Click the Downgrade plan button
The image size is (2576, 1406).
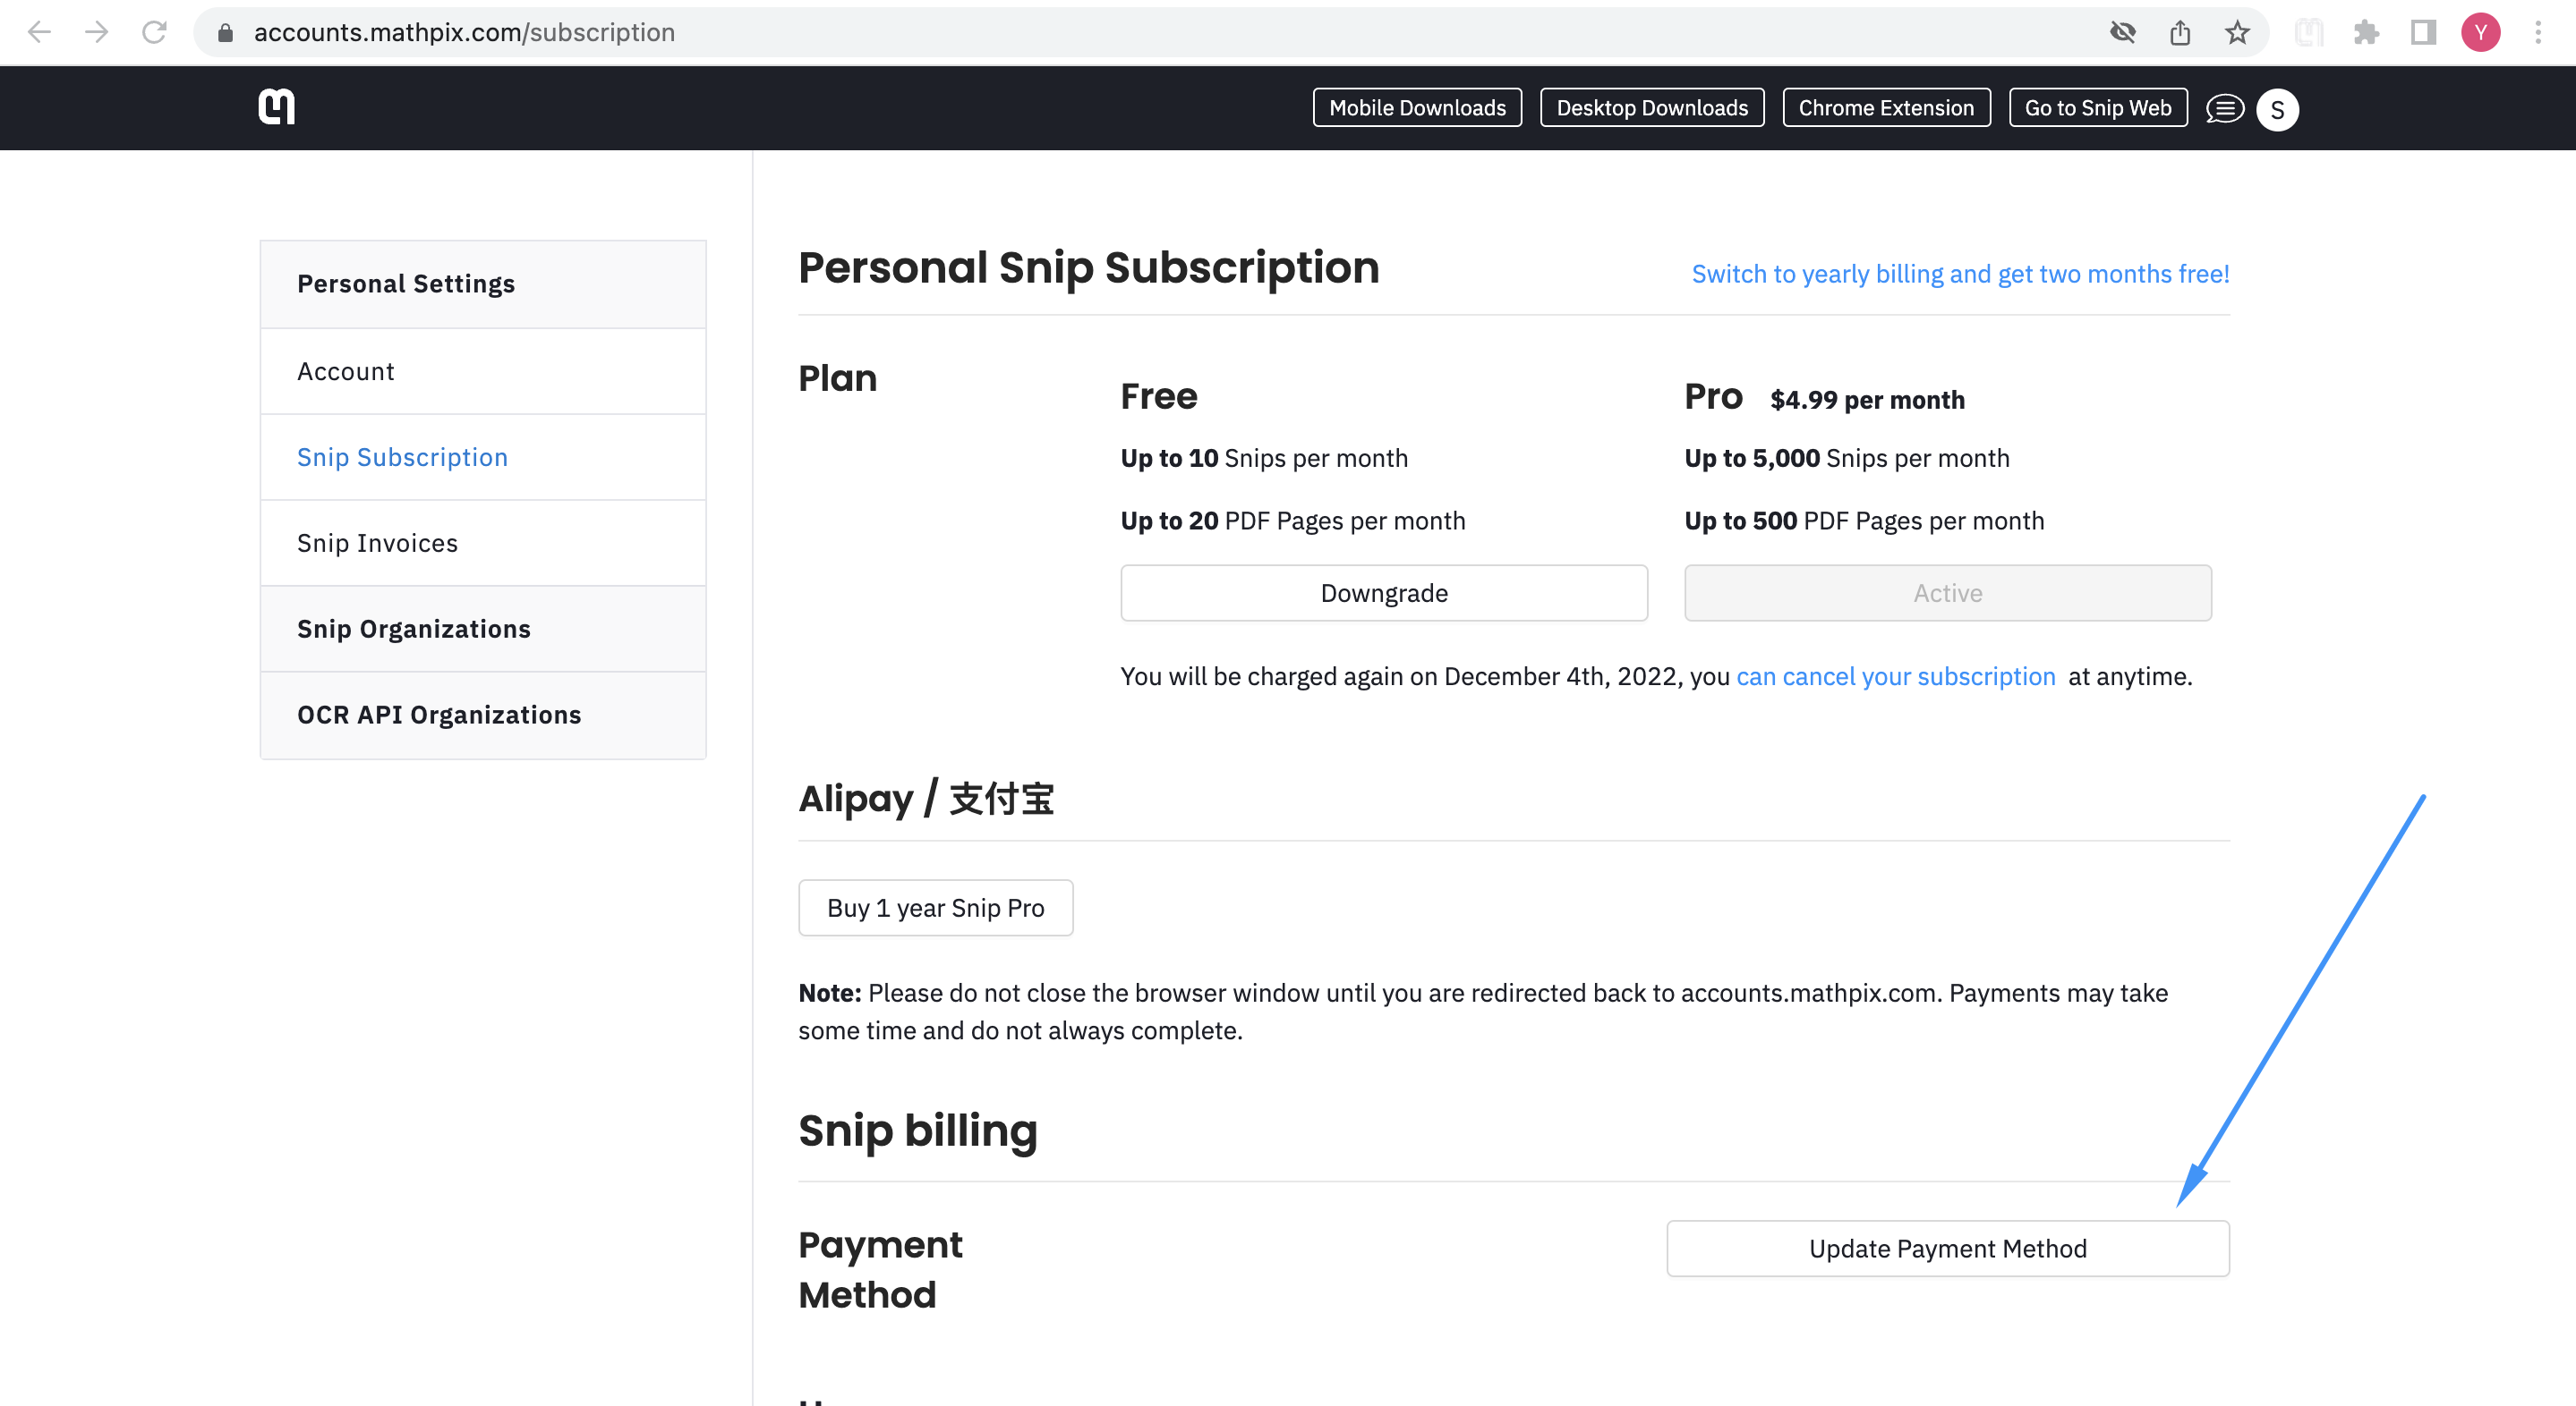coord(1382,592)
